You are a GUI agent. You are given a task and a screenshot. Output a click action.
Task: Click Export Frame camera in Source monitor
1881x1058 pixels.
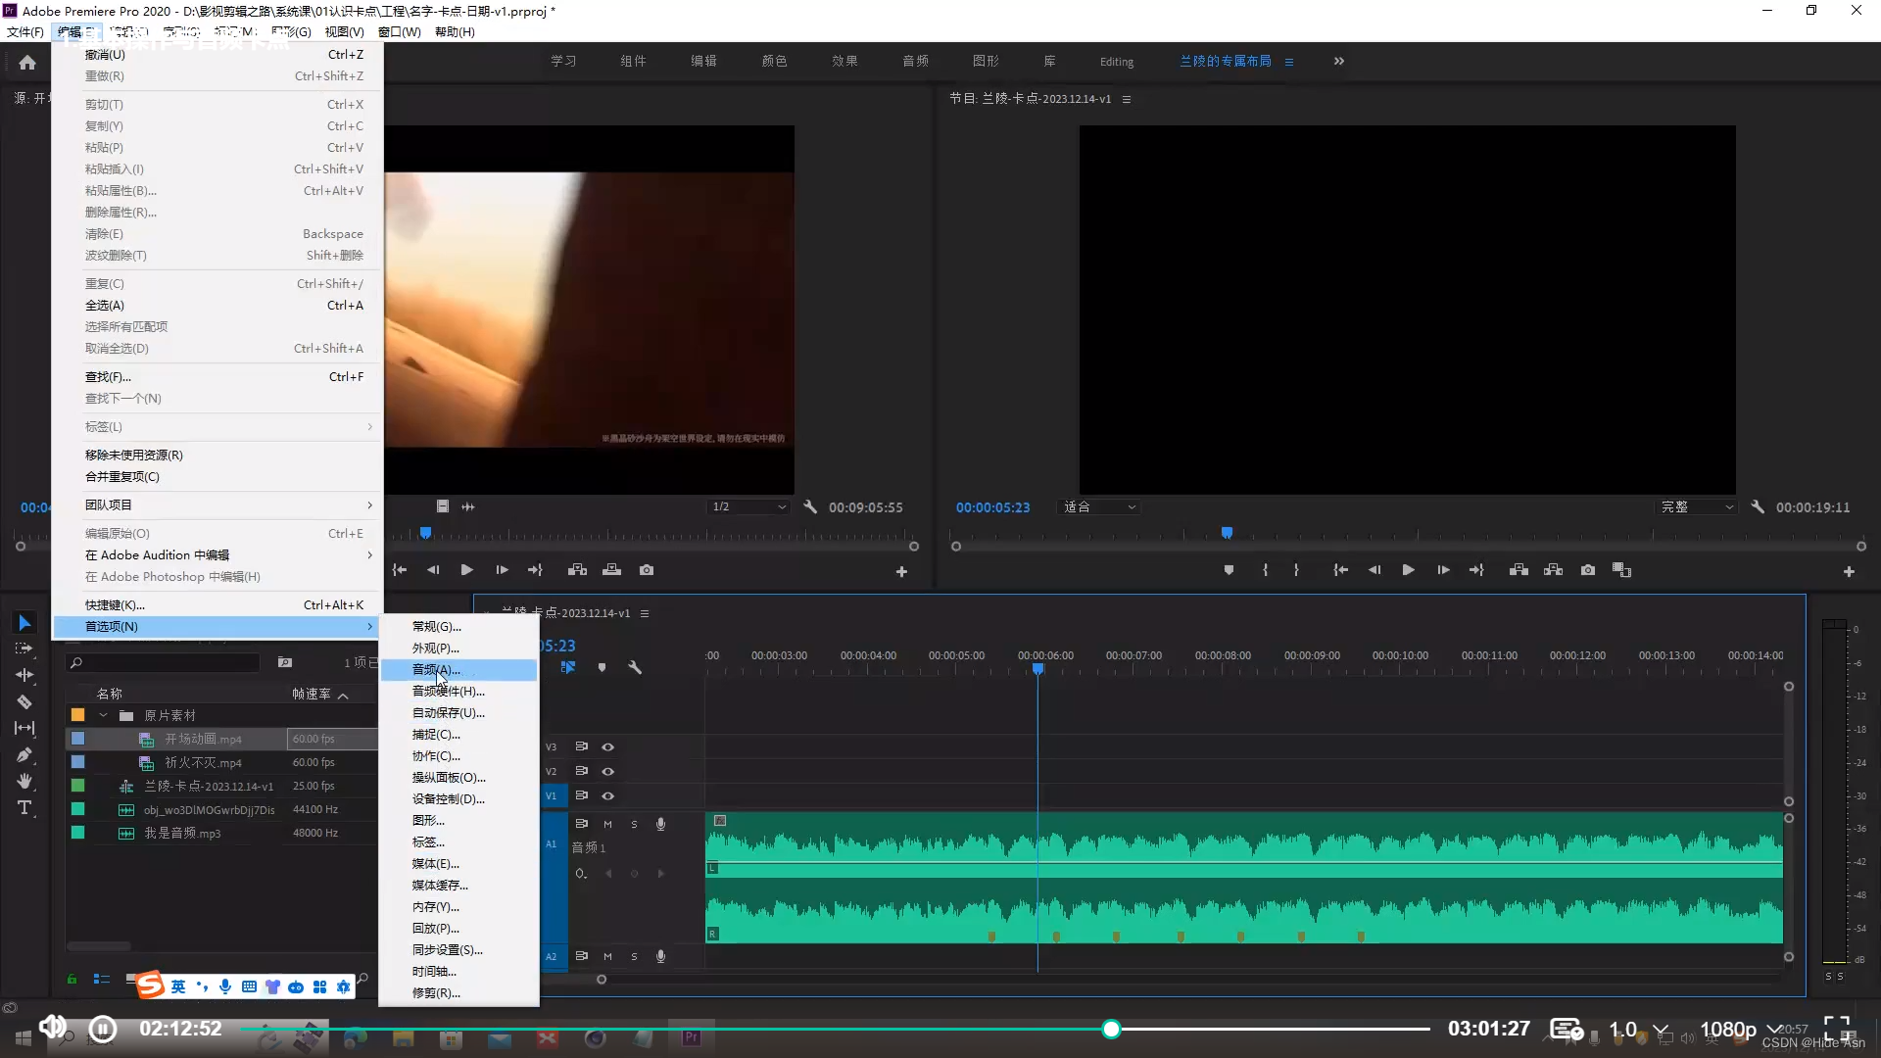(647, 570)
